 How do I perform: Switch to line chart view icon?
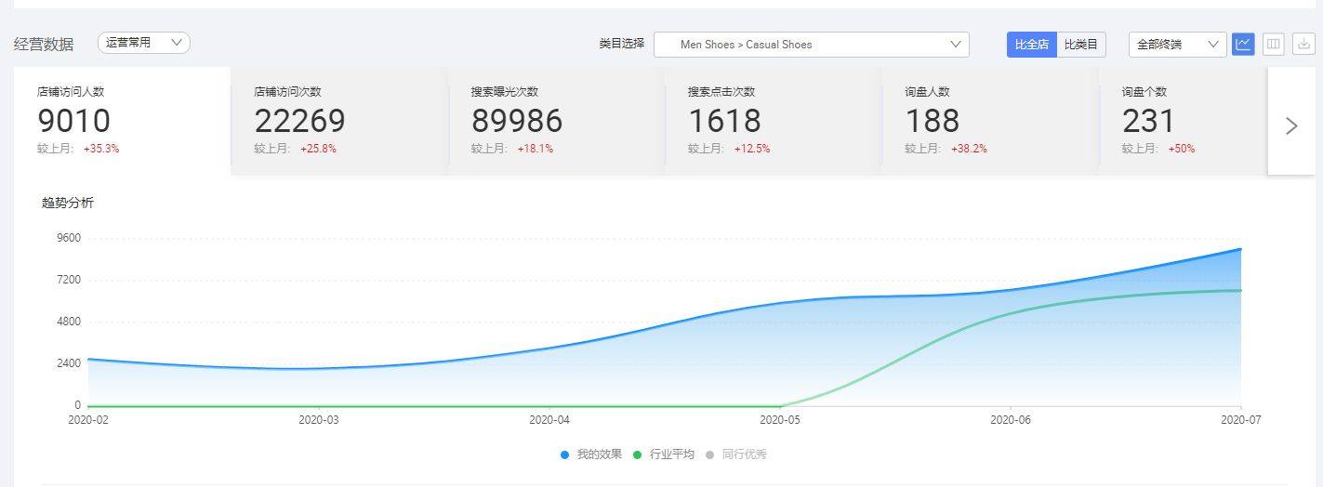pos(1243,44)
